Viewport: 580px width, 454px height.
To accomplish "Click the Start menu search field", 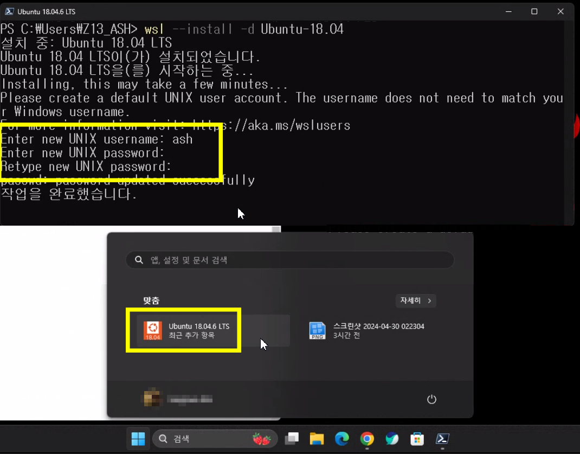I will [289, 260].
